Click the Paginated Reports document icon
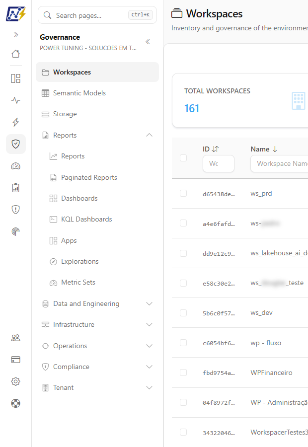308x447 pixels. [x=53, y=178]
